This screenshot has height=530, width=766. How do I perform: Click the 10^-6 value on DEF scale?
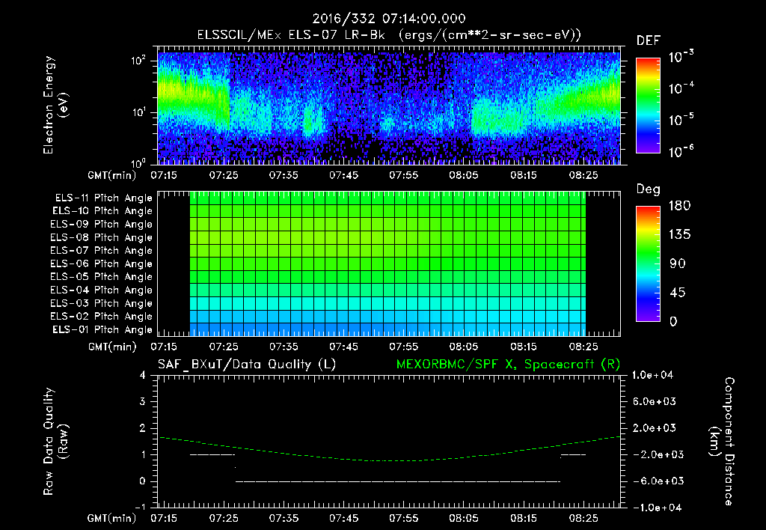click(x=681, y=151)
